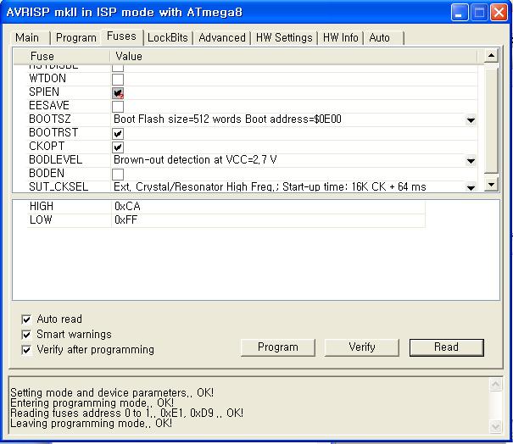Uncheck the CKOPT fuse checkbox
The width and height of the screenshot is (513, 444).
pyautogui.click(x=118, y=147)
